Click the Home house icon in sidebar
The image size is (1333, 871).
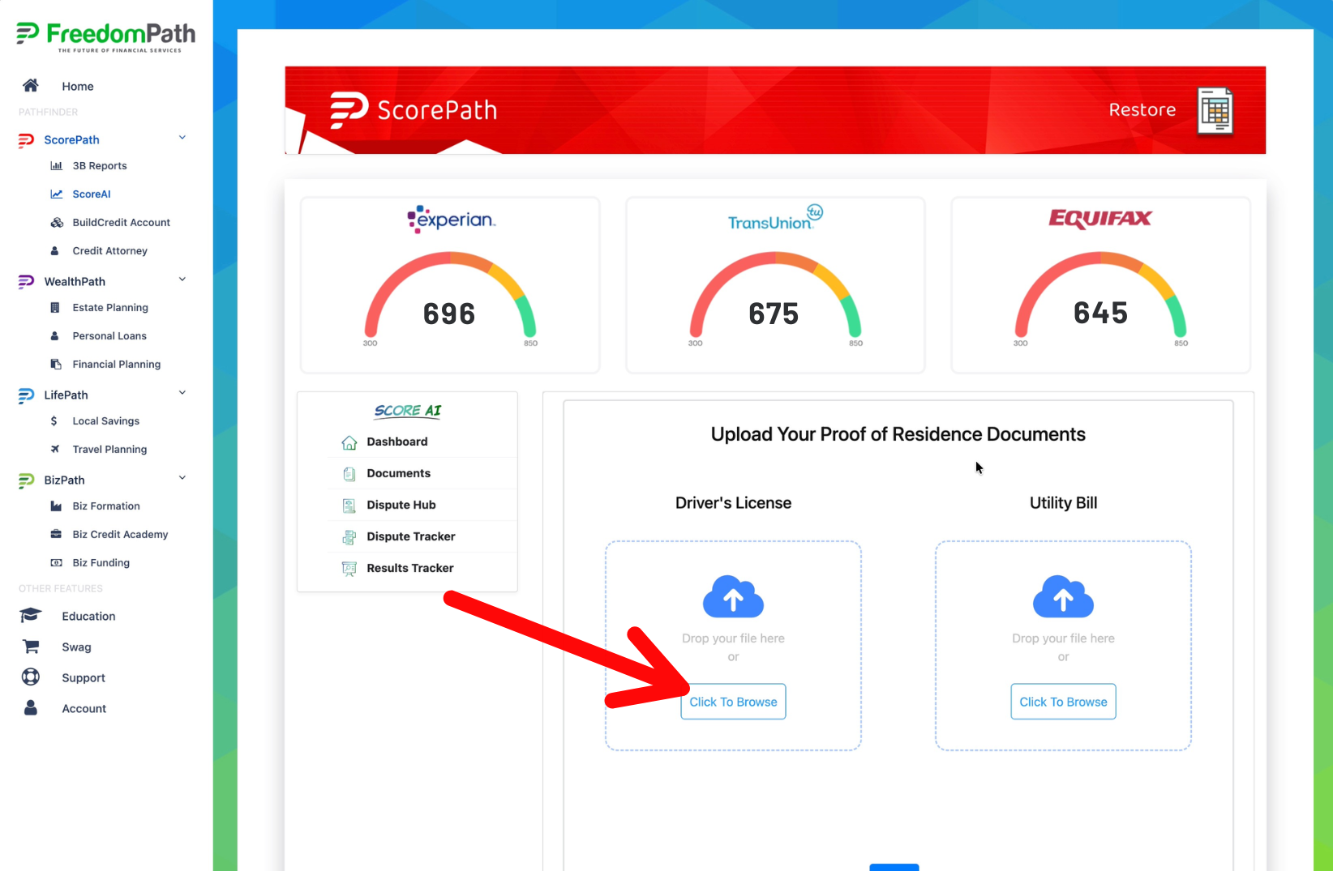31,86
